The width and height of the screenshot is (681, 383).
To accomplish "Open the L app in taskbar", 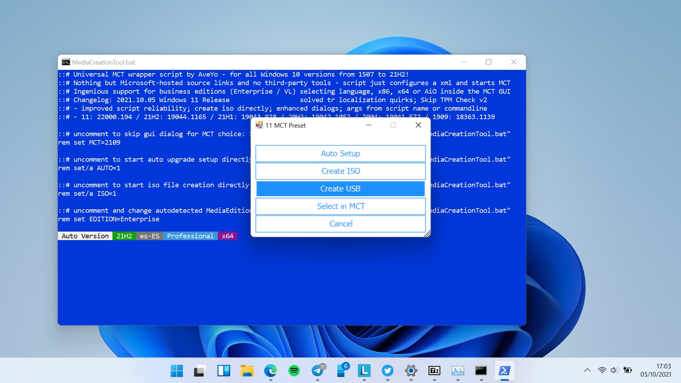I will pos(364,371).
